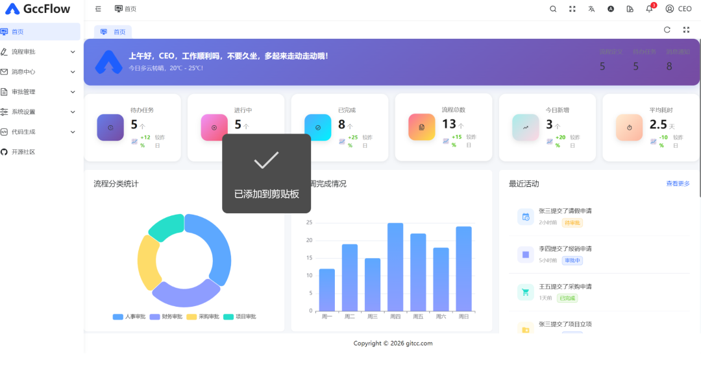The width and height of the screenshot is (701, 369).
Task: Open the CEO user avatar menu
Action: [x=678, y=9]
